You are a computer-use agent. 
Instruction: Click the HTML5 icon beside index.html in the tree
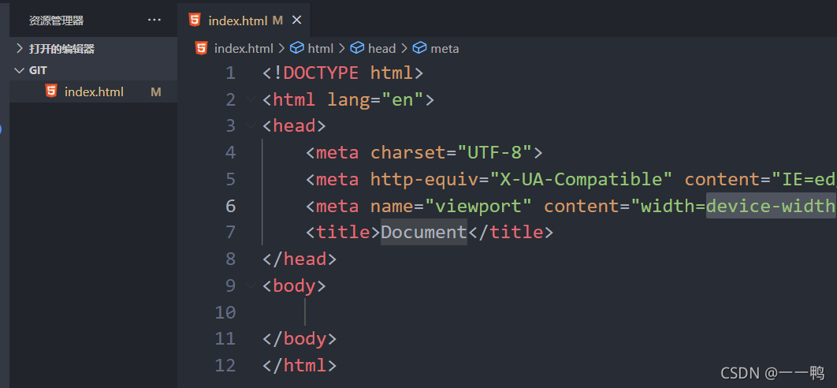coord(51,91)
